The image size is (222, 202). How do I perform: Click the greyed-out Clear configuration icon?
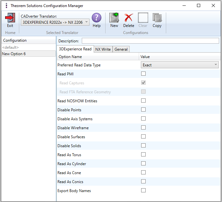(143, 18)
